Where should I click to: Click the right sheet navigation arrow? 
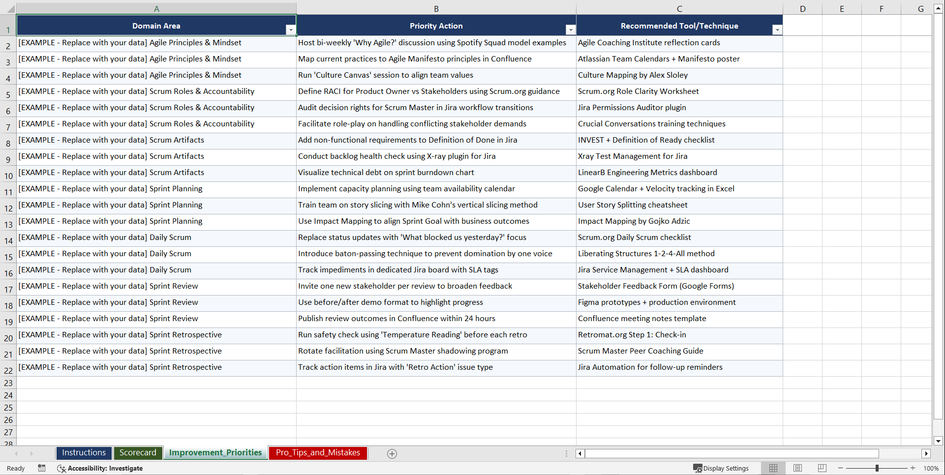[x=31, y=453]
